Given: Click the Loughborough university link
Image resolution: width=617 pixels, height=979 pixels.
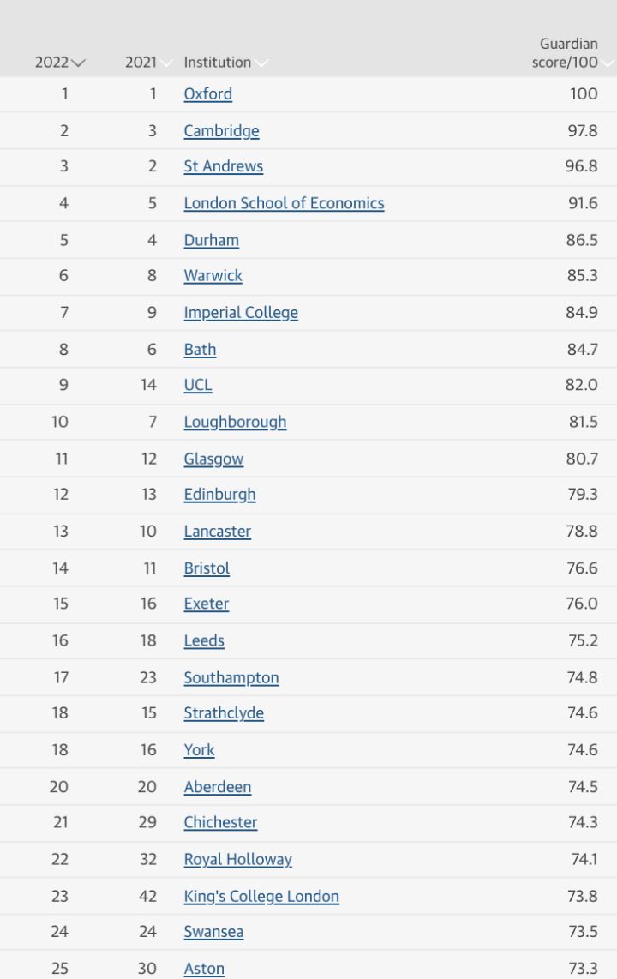Looking at the screenshot, I should (235, 422).
